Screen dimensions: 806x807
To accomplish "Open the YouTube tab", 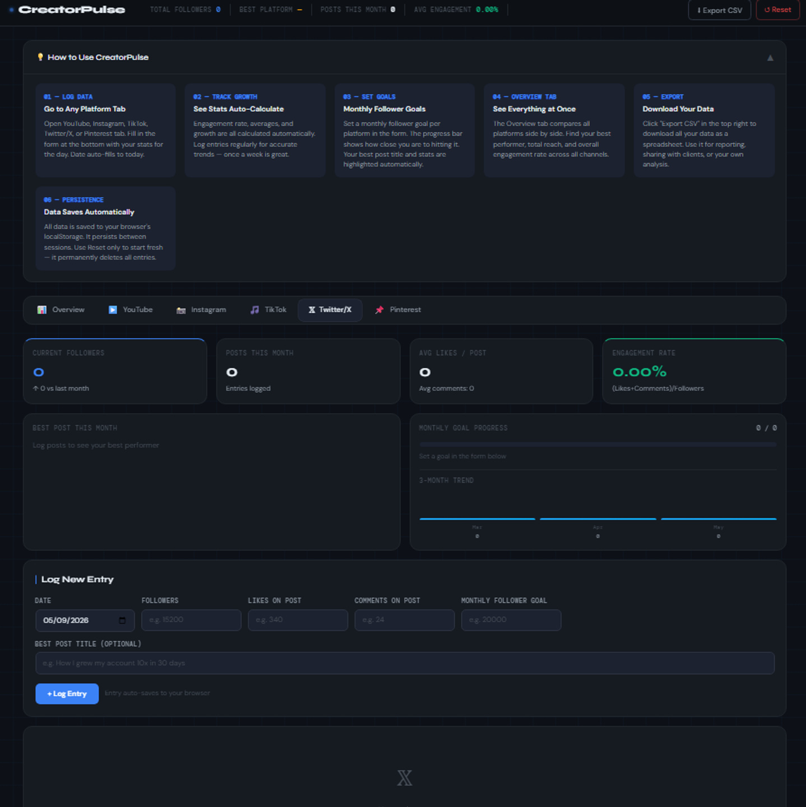I will coord(131,310).
